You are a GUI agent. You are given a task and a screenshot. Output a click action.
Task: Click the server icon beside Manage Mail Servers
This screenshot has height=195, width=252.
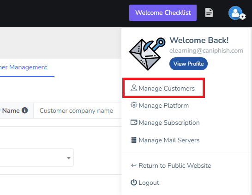click(x=134, y=140)
